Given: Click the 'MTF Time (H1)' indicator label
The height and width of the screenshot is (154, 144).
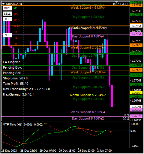Looking at the screenshot, I should click(x=13, y=125).
